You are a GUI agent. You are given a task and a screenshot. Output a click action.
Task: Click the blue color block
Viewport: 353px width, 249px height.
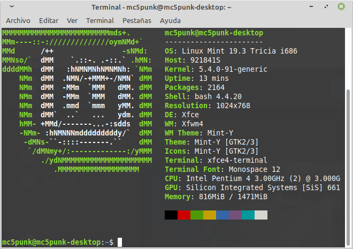point(222,215)
